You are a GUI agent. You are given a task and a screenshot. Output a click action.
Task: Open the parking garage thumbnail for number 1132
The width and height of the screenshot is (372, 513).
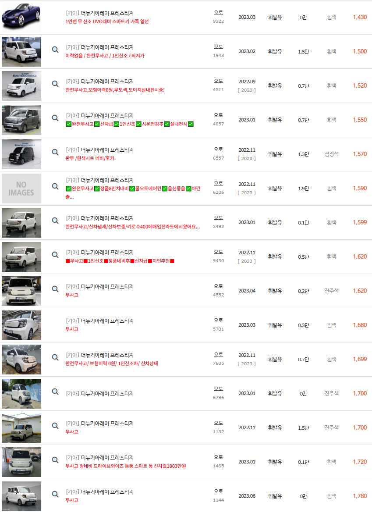point(21,428)
